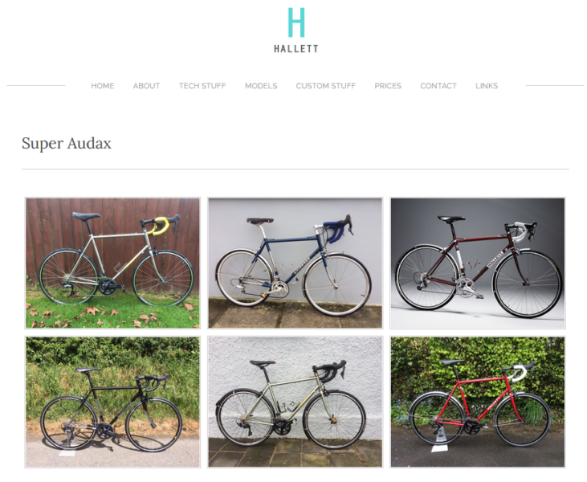Click the teal Hallett H logo
This screenshot has width=587, height=482.
coord(296,22)
